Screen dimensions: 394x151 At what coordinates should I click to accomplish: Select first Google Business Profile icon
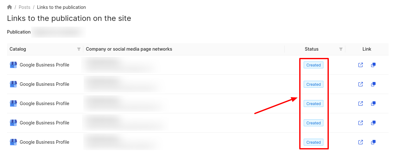coord(13,65)
